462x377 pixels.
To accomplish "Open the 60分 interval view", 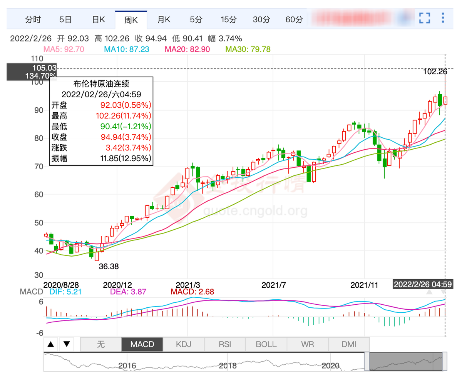I will pos(294,20).
